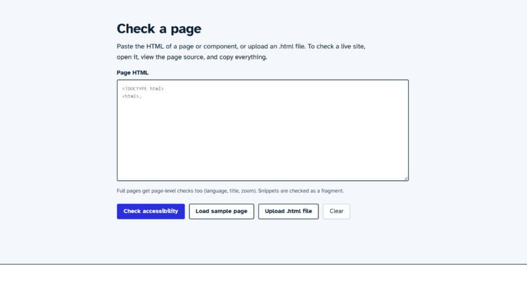Select the Page HTML label

133,72
